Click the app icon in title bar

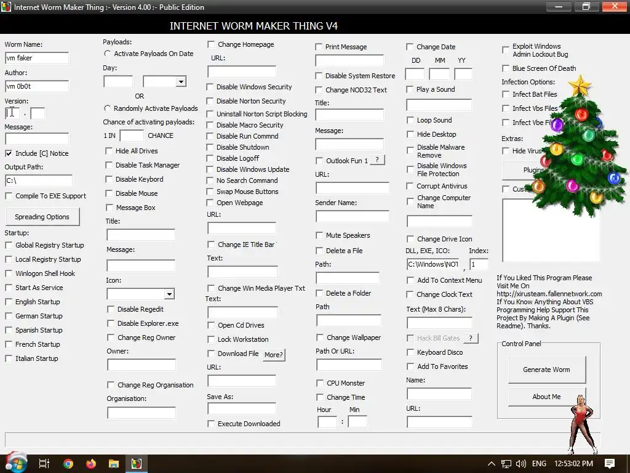(6, 7)
